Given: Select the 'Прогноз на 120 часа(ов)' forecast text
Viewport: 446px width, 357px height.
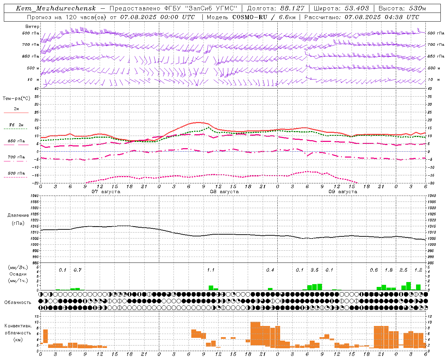Looking at the screenshot, I should coord(67,17).
